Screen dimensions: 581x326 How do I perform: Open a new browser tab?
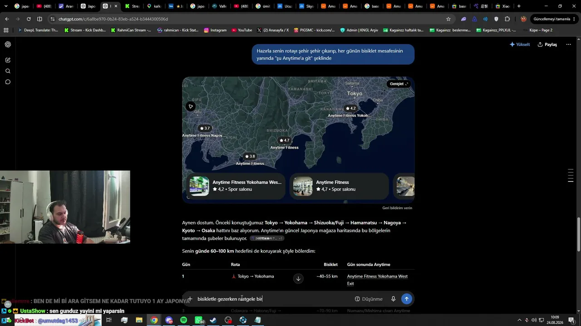point(519,6)
